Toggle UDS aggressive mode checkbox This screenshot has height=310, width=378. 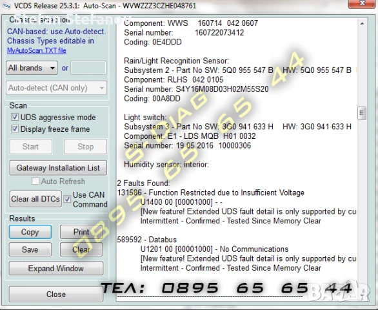(x=15, y=117)
